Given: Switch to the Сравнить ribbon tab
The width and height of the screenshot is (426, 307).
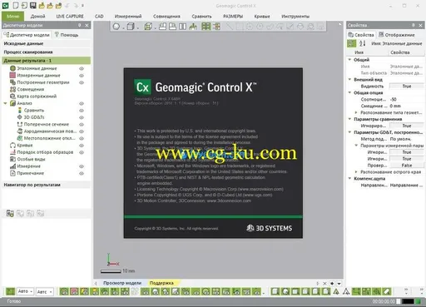Looking at the screenshot, I should point(201,17).
